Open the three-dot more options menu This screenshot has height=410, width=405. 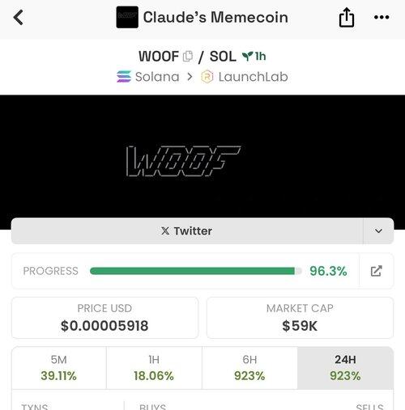coord(382,17)
